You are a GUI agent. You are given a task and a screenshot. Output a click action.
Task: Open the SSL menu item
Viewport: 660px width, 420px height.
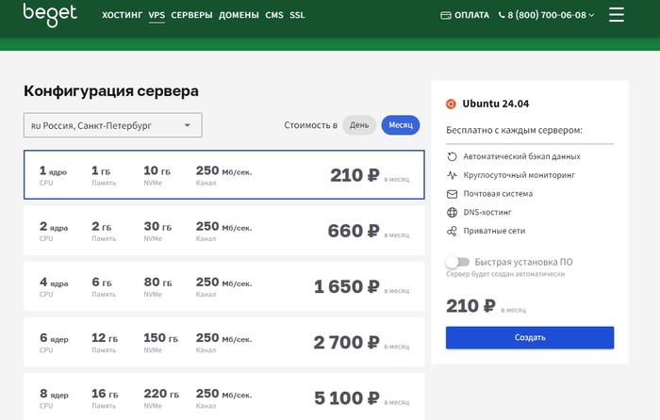[x=297, y=15]
